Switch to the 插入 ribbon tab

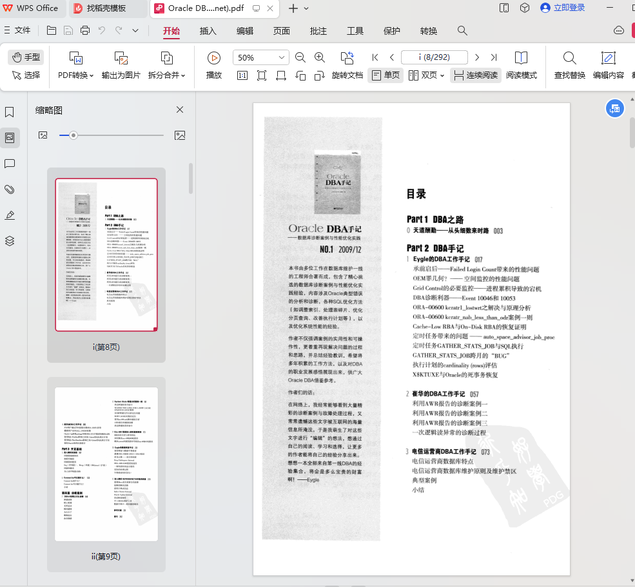[x=208, y=31]
